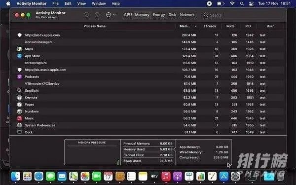The width and height of the screenshot is (296, 185).
Task: Click the Swap Used 94.8 MB value
Action: [x=166, y=161]
